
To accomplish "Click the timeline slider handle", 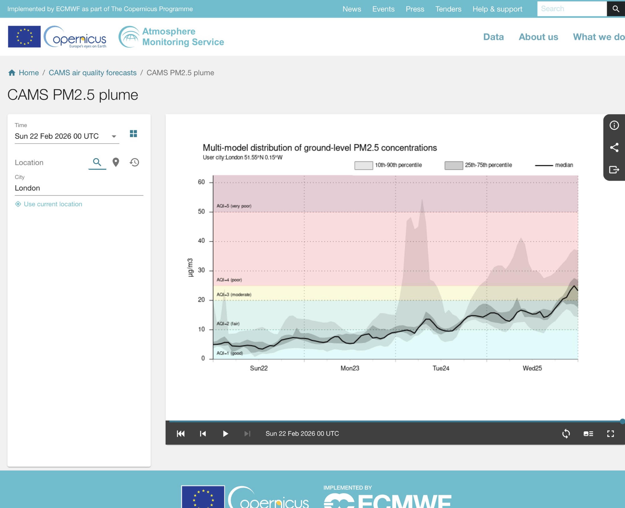I will click(x=622, y=421).
